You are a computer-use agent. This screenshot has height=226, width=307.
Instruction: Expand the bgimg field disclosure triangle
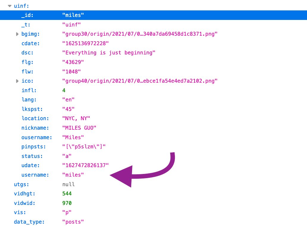[17, 34]
